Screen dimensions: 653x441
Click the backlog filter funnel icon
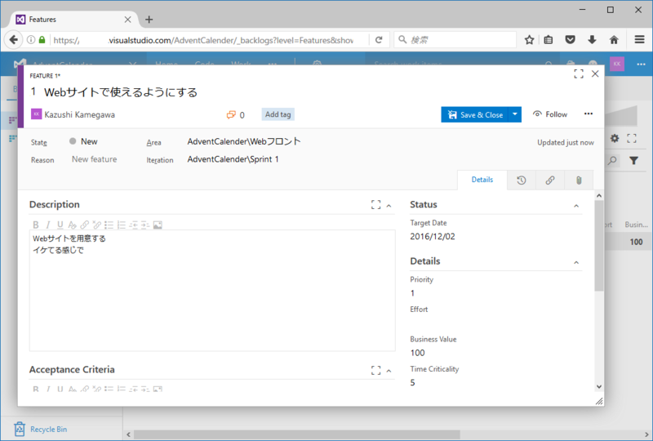click(x=633, y=161)
